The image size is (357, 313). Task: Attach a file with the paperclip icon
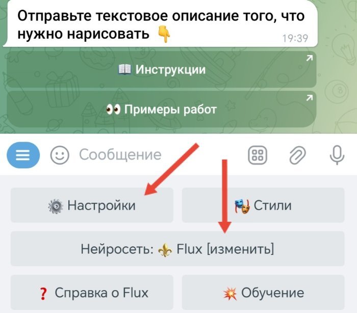tap(297, 155)
